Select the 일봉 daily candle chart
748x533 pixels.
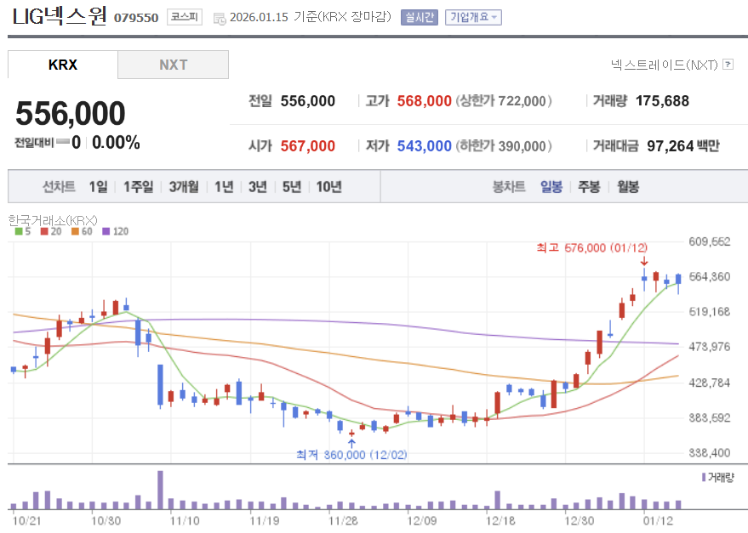551,186
